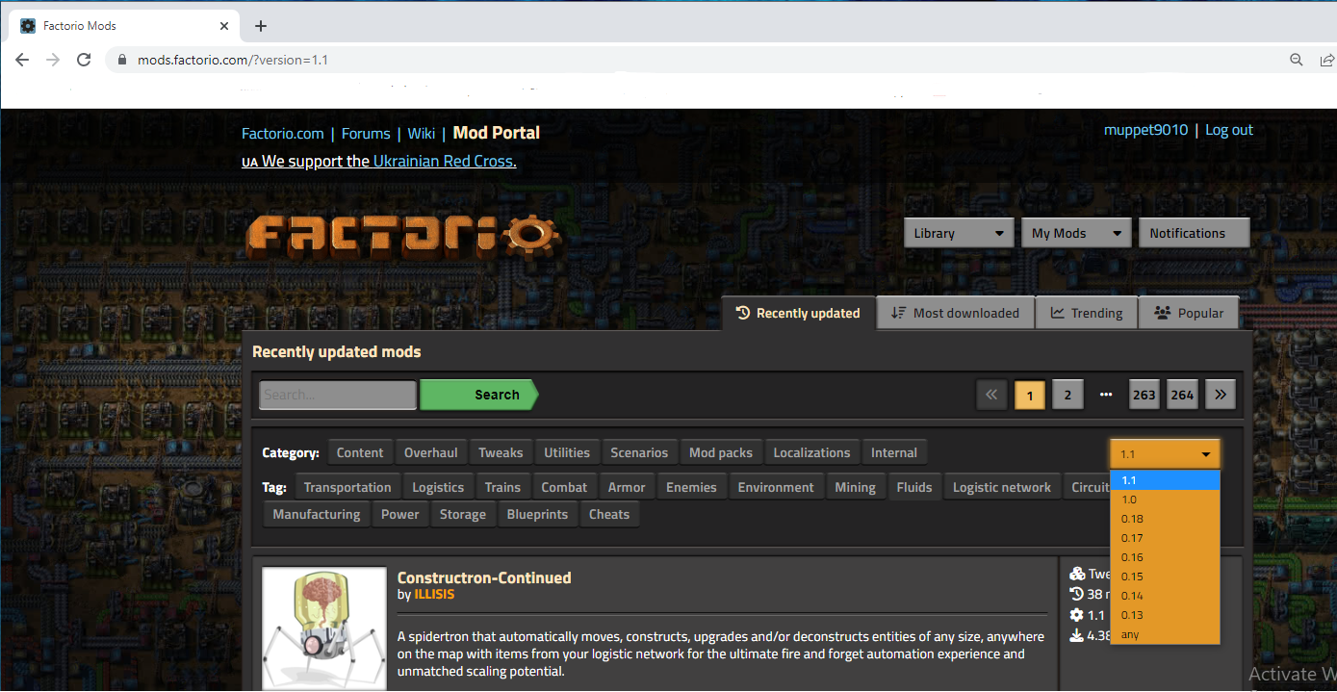
Task: Open the My Mods dropdown
Action: point(1075,233)
